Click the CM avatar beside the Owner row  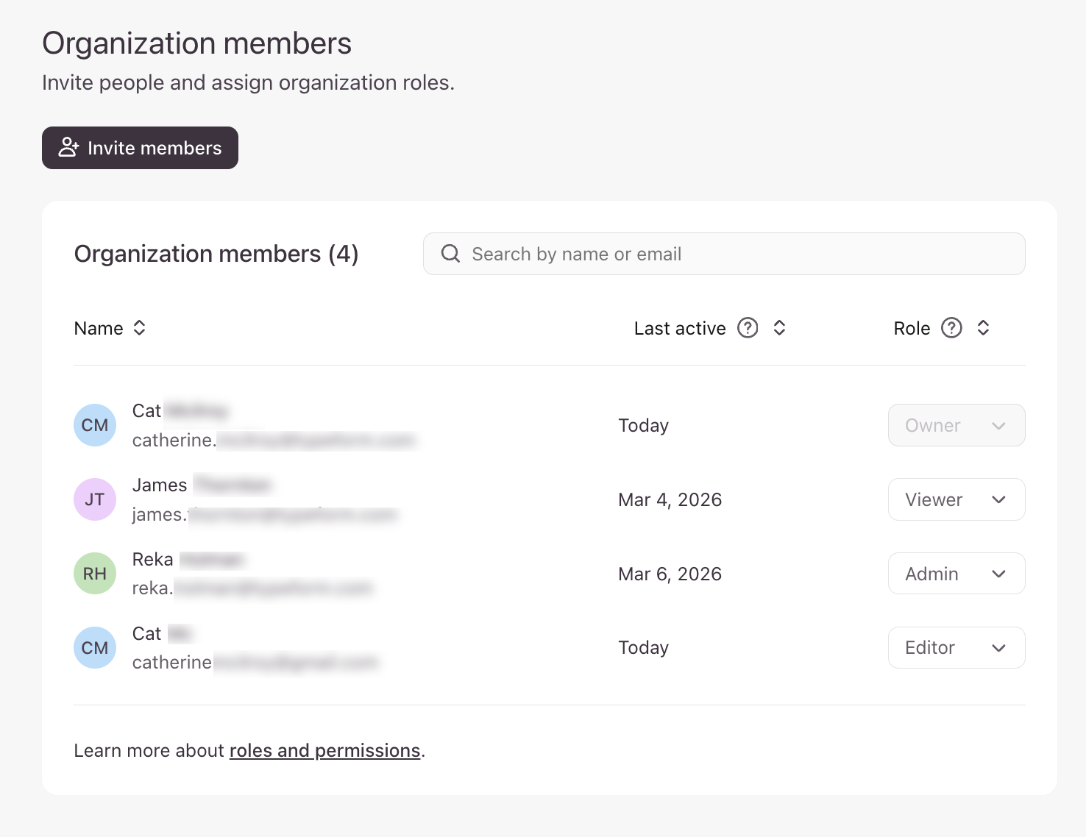coord(95,425)
